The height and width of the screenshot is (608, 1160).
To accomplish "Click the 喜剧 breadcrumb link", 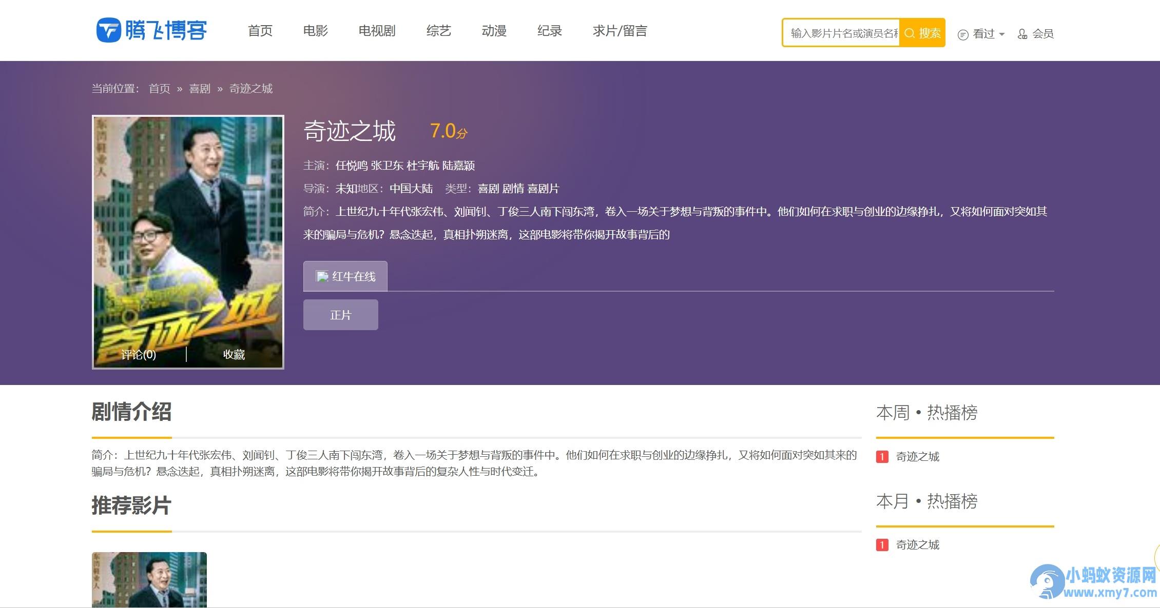I will (x=200, y=89).
